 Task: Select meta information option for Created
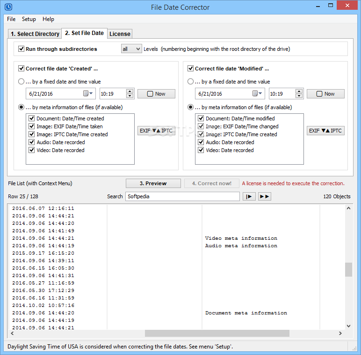point(21,107)
